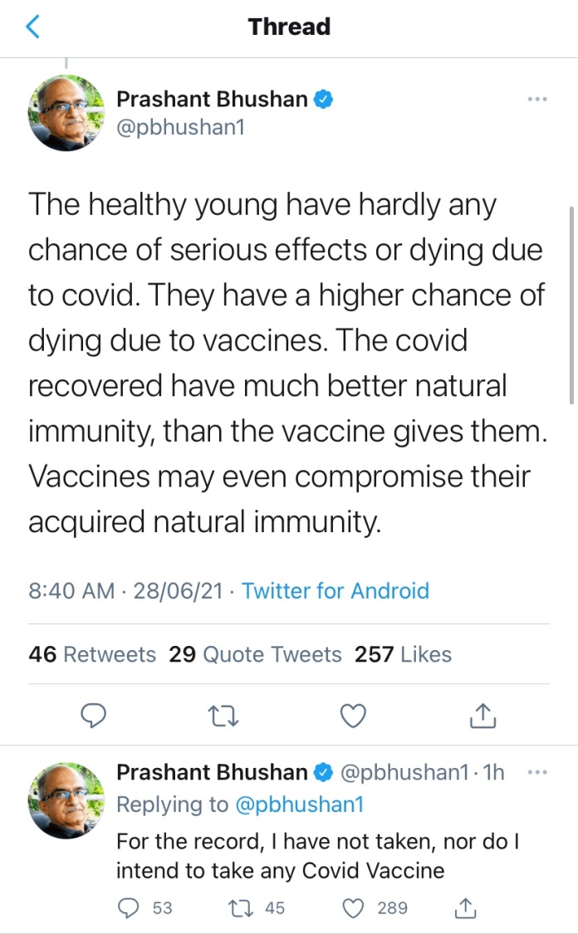Open the Twitter for Android source link

pyautogui.click(x=336, y=591)
